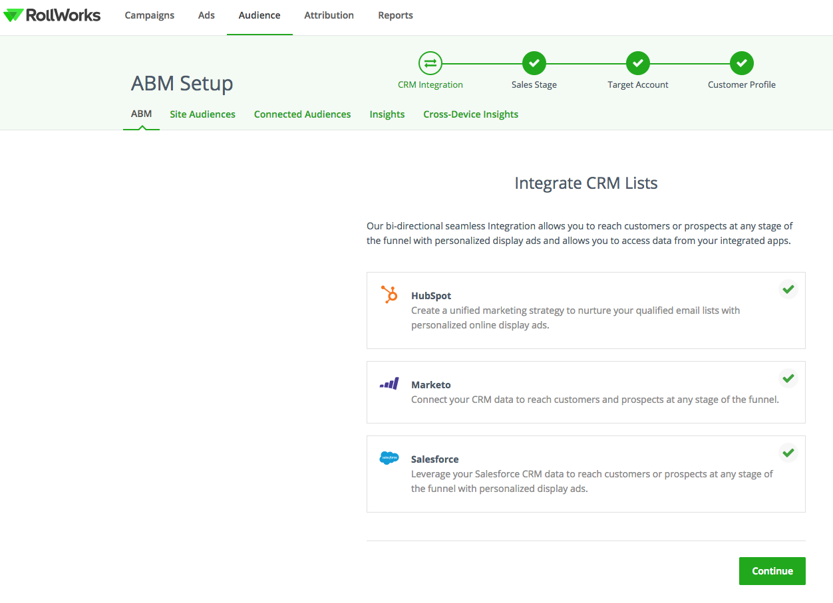
Task: Click the CRM Integration step icon
Action: click(x=430, y=63)
